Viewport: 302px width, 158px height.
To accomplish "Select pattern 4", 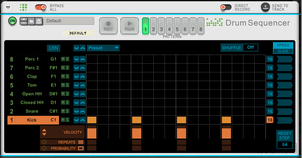I will pyautogui.click(x=169, y=26).
